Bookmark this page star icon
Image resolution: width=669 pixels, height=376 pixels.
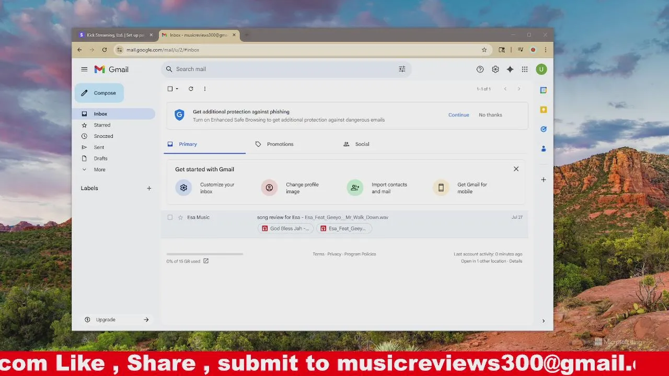click(484, 50)
